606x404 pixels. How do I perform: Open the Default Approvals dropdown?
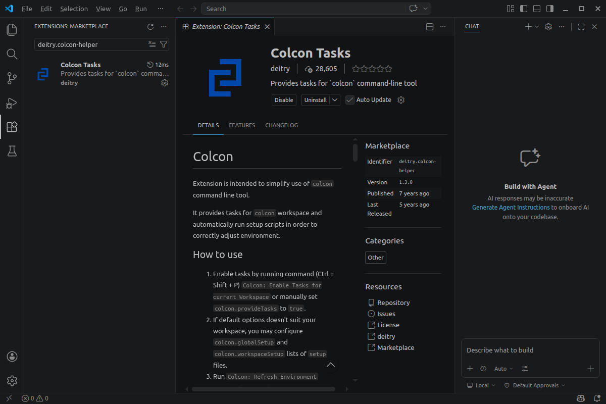coord(535,385)
